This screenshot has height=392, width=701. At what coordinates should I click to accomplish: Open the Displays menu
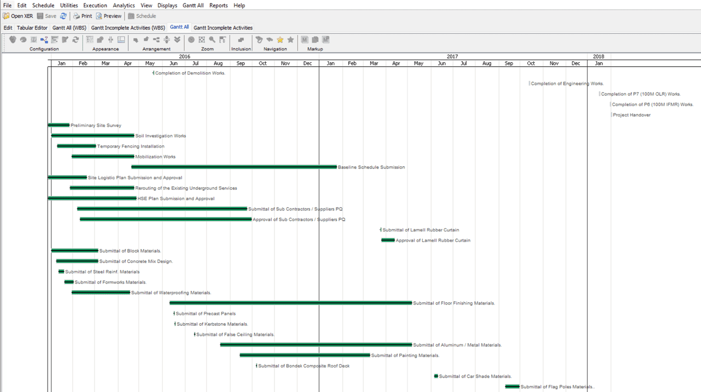[x=167, y=5]
